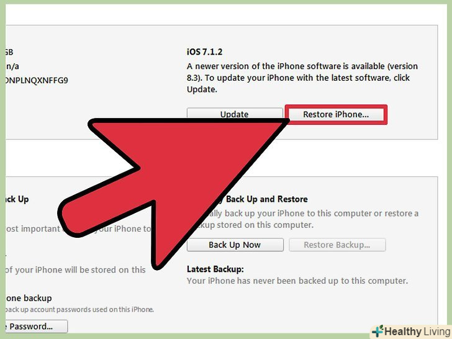Viewport: 452px width, 339px height.
Task: Click the serial number ending in NFFG9
Action: (37, 80)
